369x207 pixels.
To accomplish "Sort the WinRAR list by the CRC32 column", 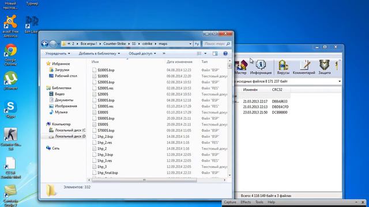I will (x=277, y=90).
